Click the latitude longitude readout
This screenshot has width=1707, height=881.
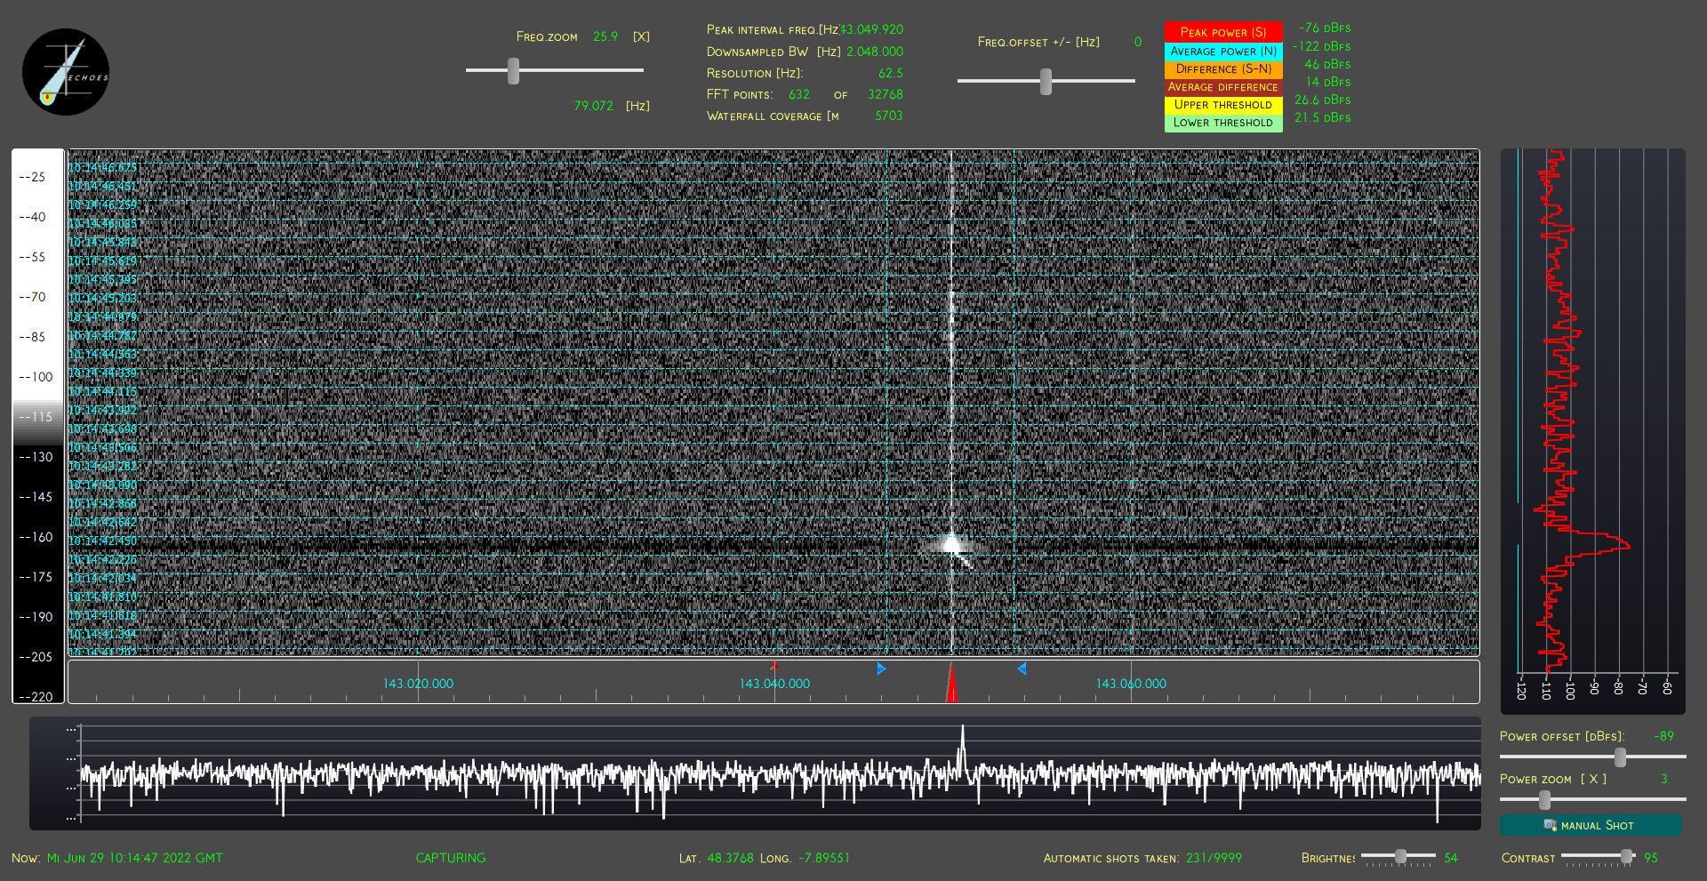[765, 858]
